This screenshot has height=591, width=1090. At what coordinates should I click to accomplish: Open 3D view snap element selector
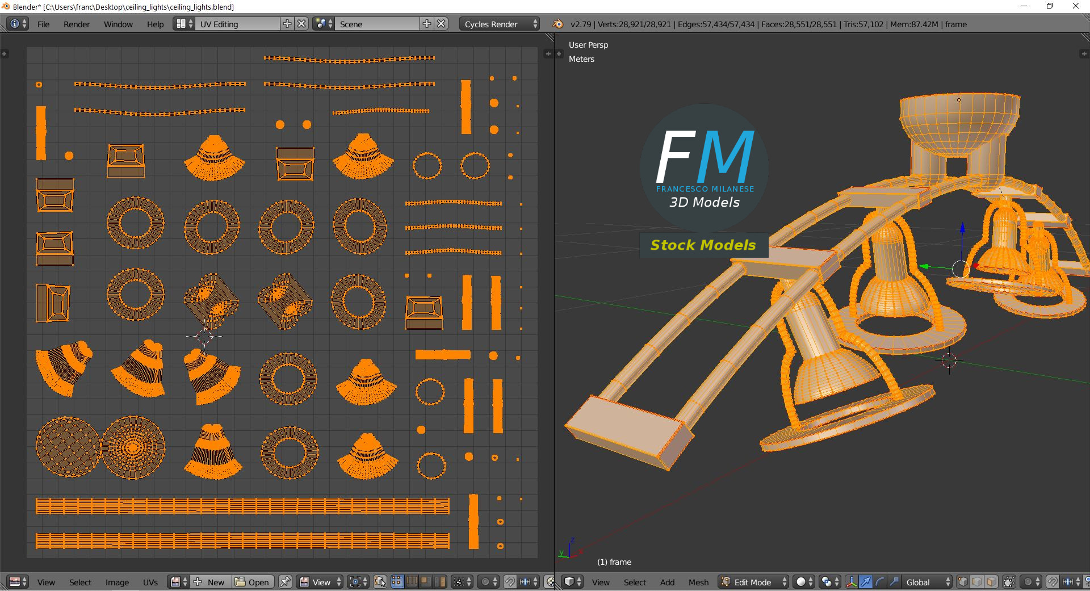click(x=1071, y=582)
